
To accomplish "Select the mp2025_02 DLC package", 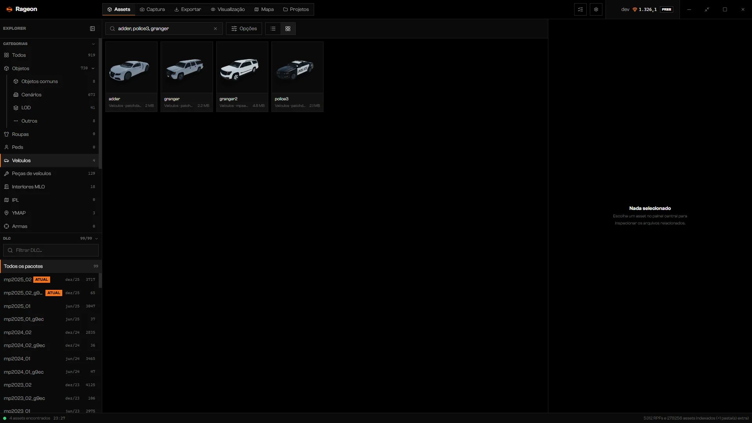I will coord(49,280).
